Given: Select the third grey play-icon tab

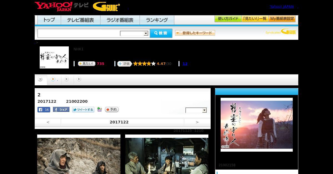Looking at the screenshot, I should pos(79,79).
